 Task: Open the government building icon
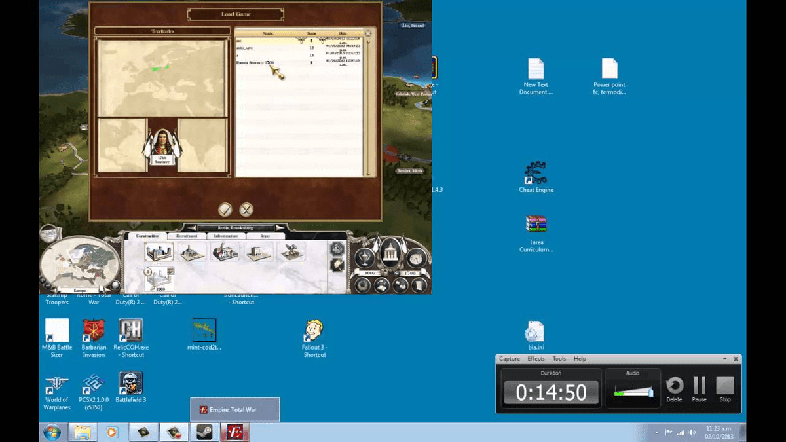click(x=390, y=253)
